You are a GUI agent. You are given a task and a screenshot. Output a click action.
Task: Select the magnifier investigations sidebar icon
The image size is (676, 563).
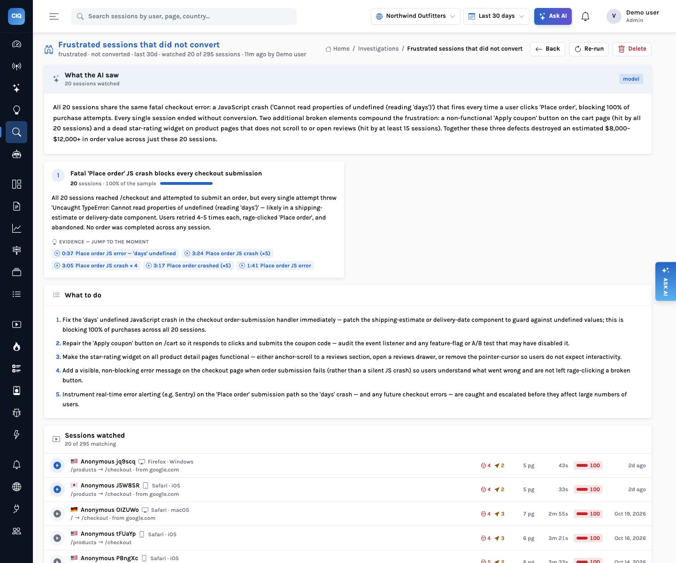tap(16, 132)
